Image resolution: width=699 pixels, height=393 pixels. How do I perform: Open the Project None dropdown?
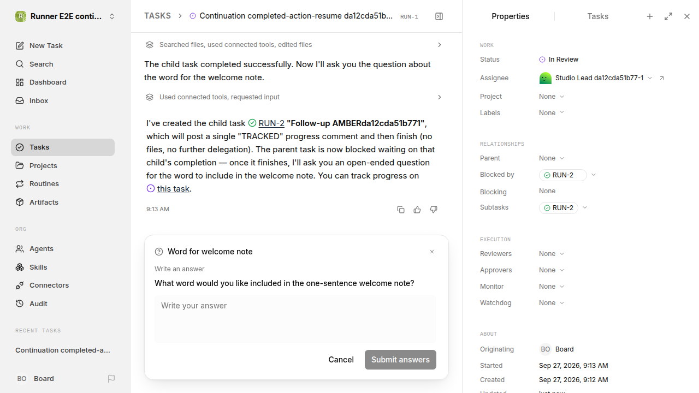[552, 97]
